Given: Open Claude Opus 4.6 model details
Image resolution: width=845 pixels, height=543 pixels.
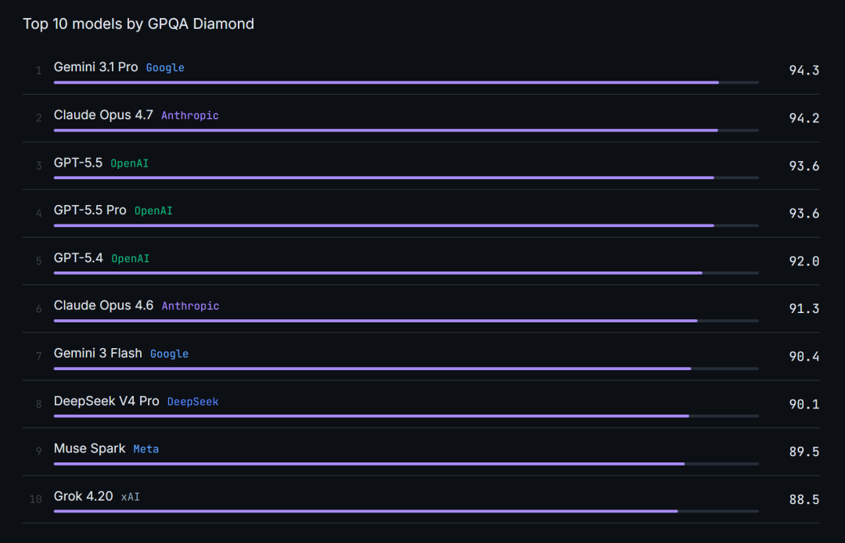Looking at the screenshot, I should tap(103, 305).
